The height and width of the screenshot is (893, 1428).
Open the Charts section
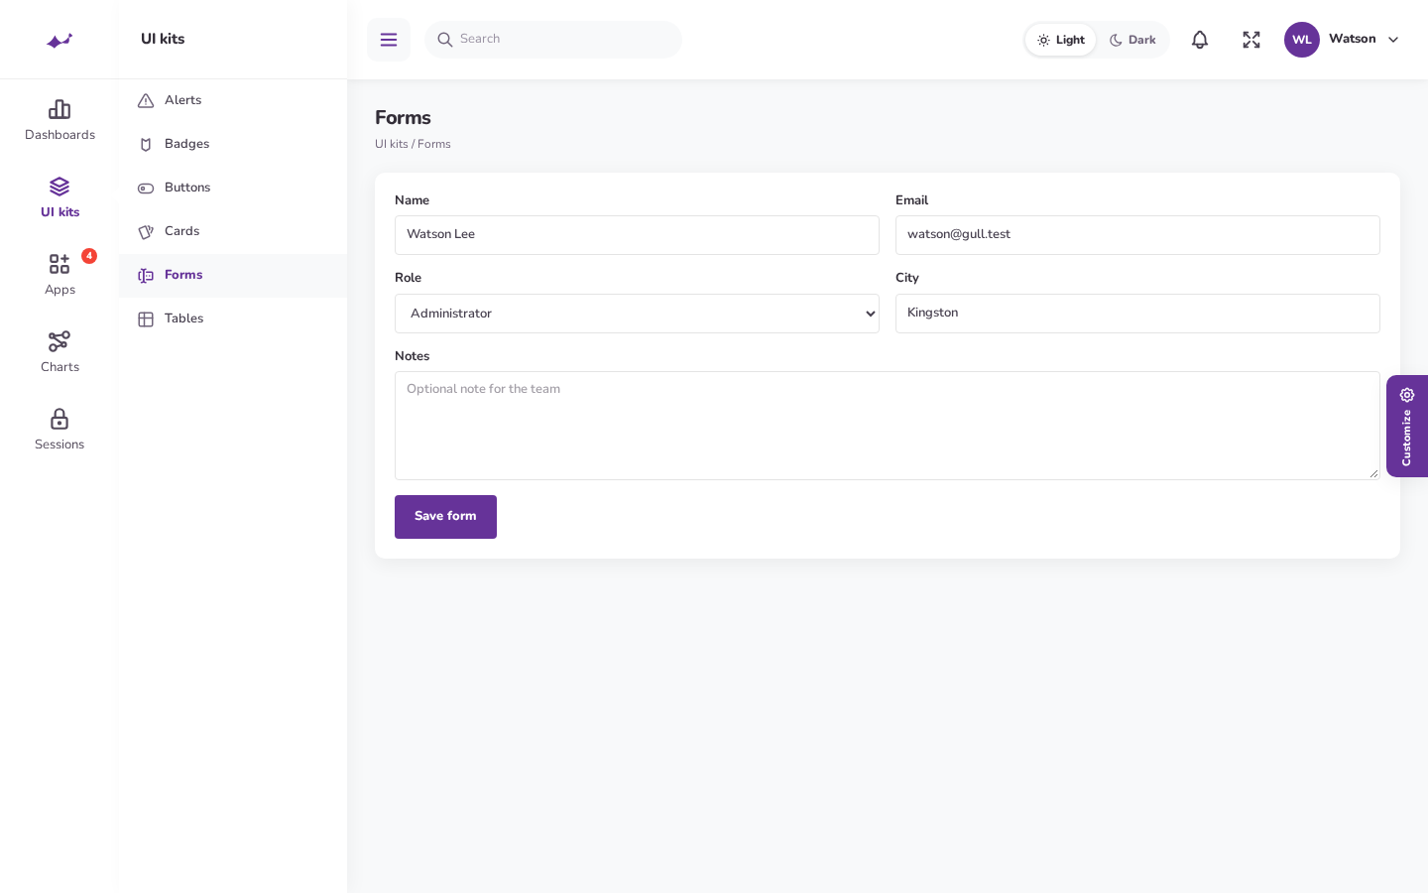tap(59, 353)
